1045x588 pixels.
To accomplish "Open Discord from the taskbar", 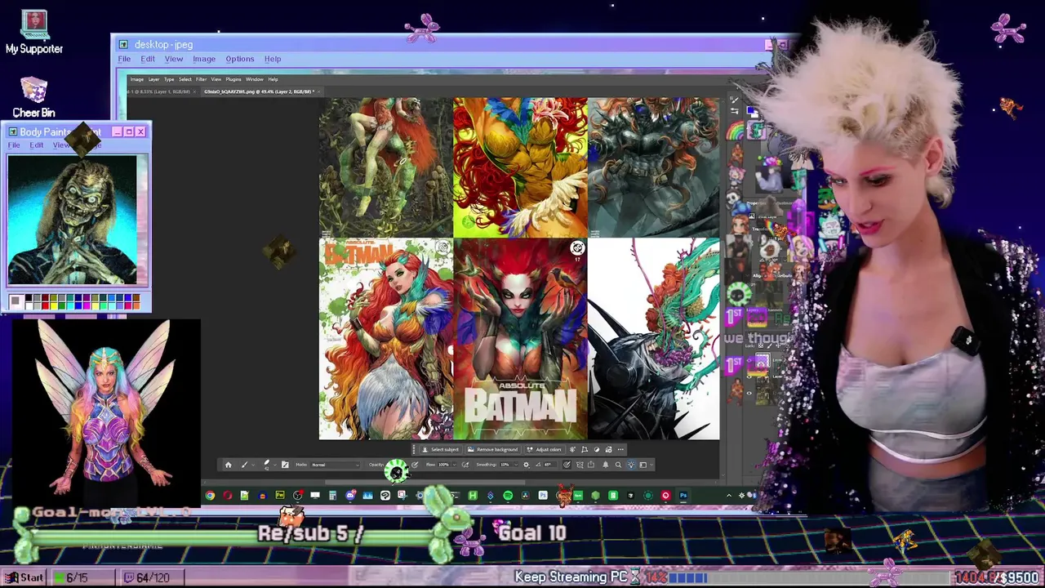I will 350,495.
